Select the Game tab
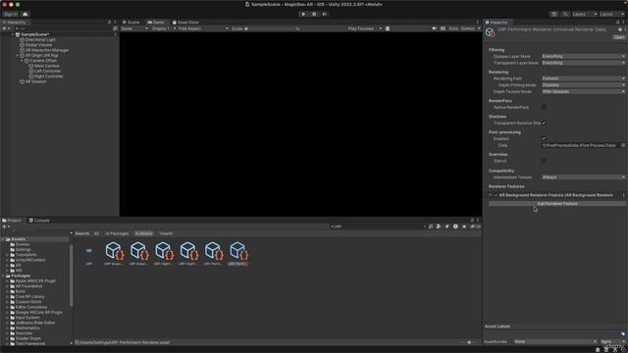 [156, 23]
